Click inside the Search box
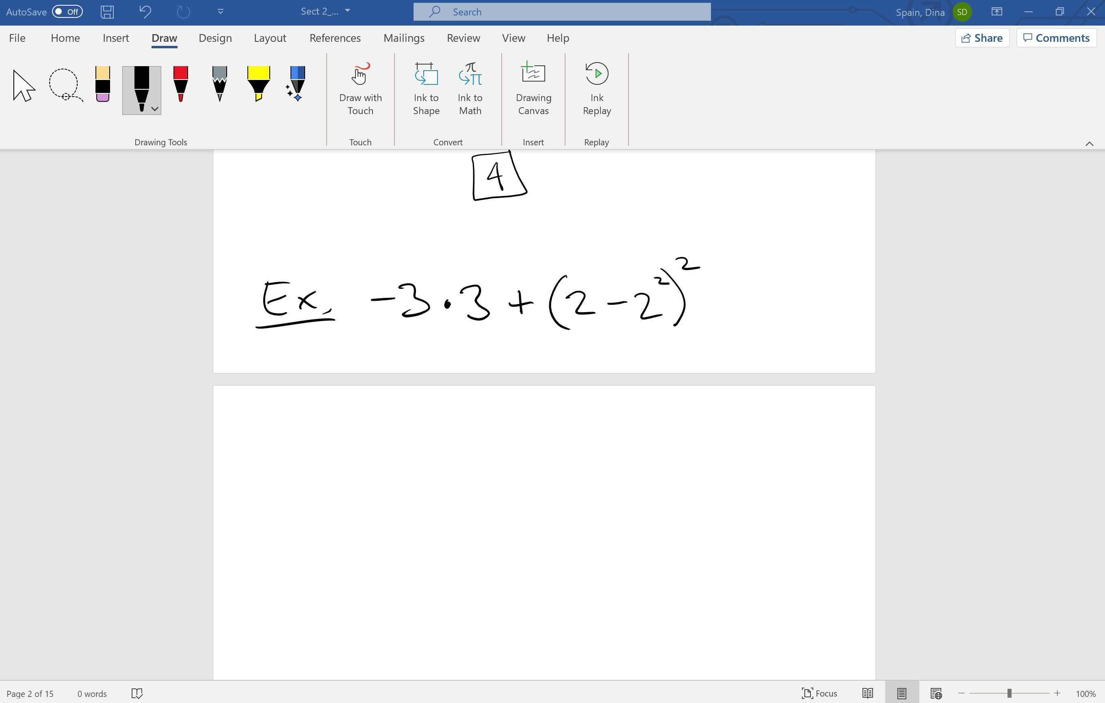1105x703 pixels. coord(561,11)
